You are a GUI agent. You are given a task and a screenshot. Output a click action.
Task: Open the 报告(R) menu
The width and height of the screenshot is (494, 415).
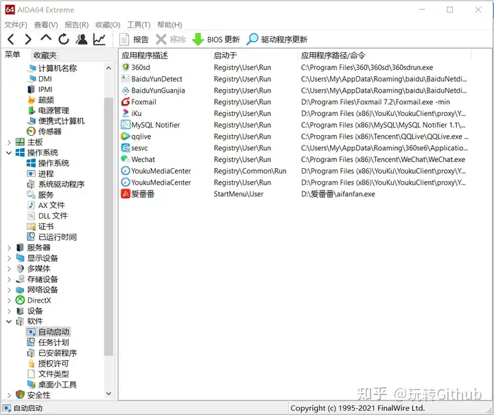77,25
